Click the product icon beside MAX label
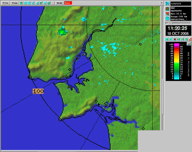Viewport: 192px width, 152px height. (167, 8)
